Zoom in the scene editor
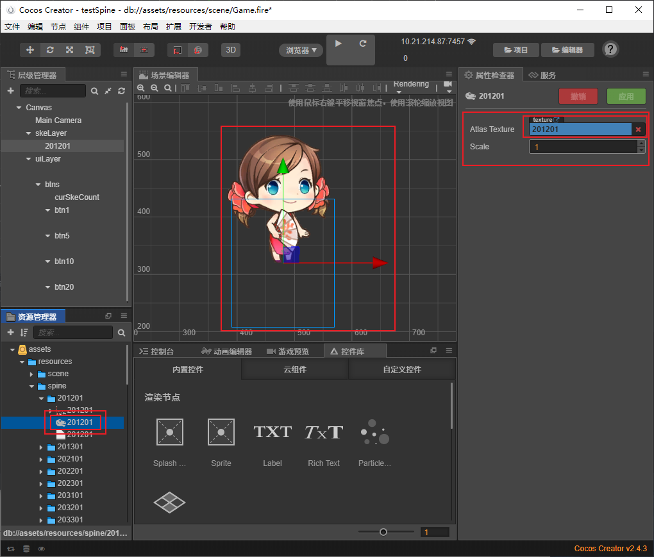The image size is (654, 557). pos(141,88)
